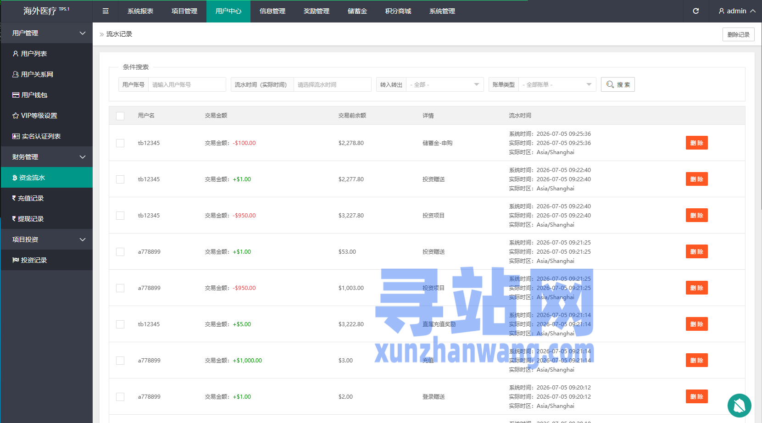
Task: Check the tb12345 -$950.00 row checkbox
Action: (120, 216)
